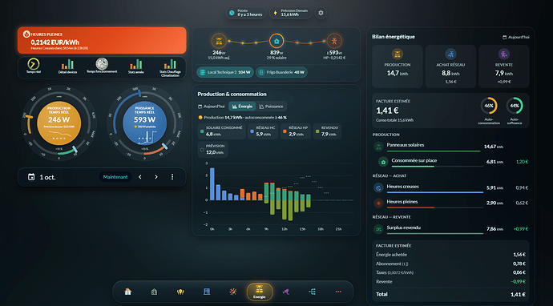Switch to the Puissance tab
Viewport: 553px width, 306px height.
pyautogui.click(x=271, y=107)
